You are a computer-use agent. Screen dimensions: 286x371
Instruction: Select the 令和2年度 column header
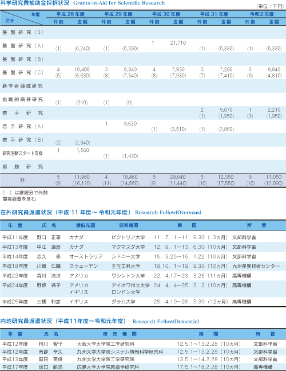click(x=262, y=14)
